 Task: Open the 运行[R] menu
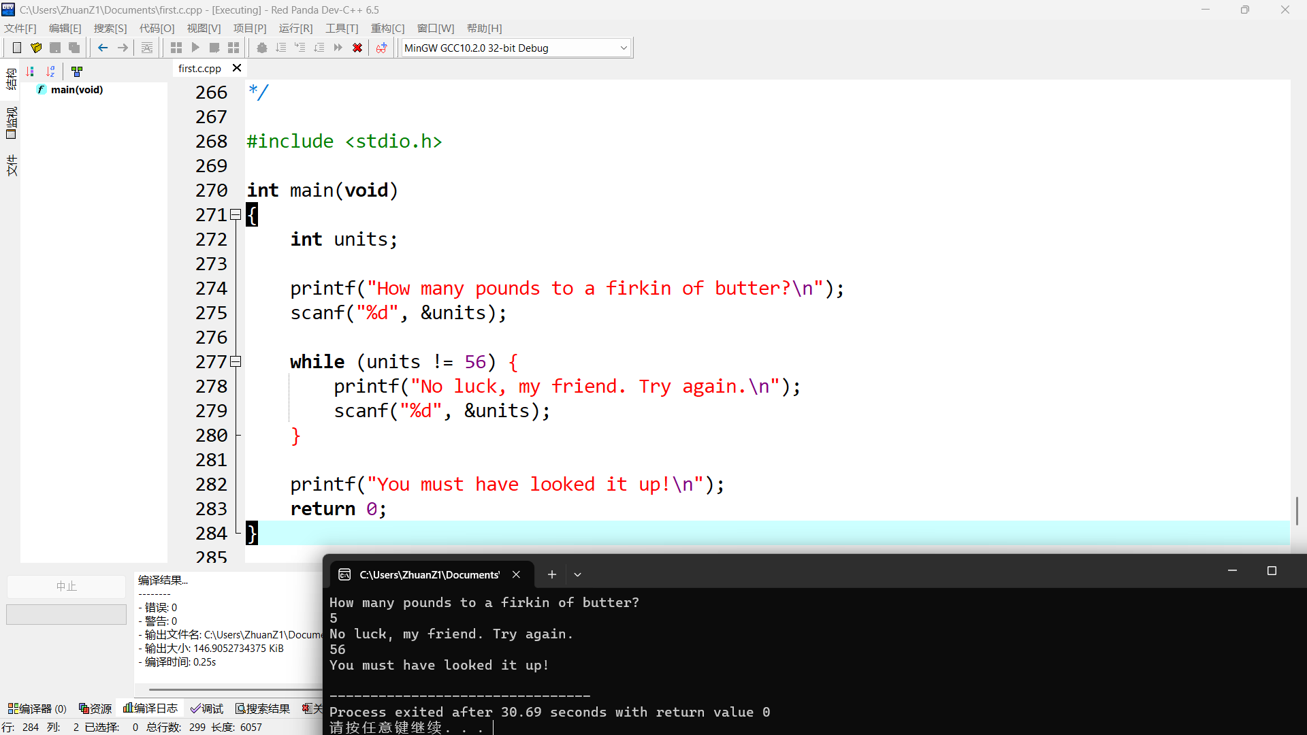[x=295, y=28]
